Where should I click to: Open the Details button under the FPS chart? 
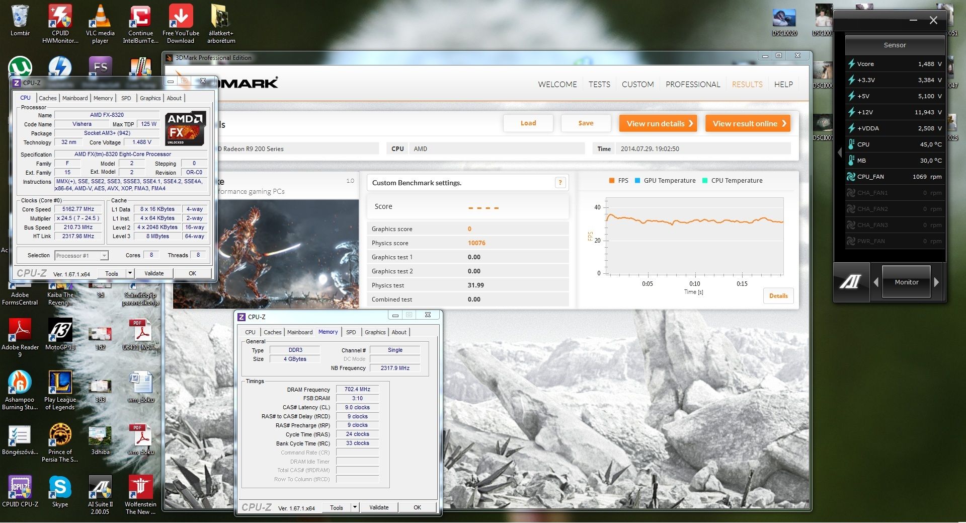point(778,296)
